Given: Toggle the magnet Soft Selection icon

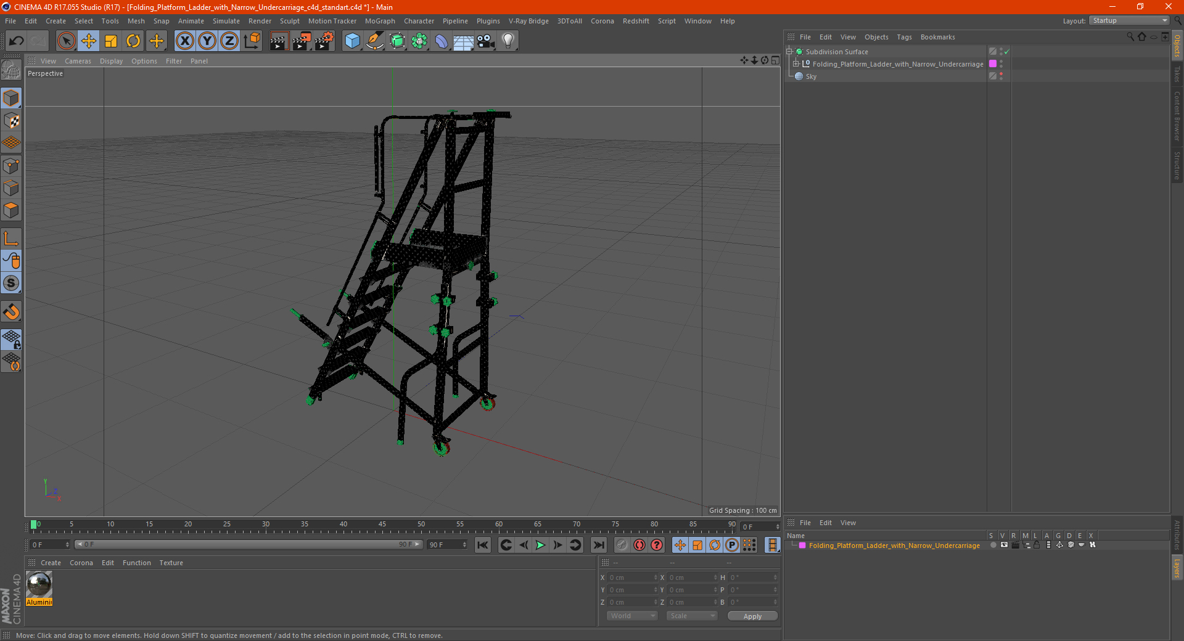Looking at the screenshot, I should [11, 312].
